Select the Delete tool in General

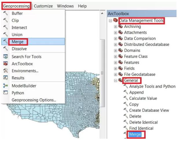[135, 116]
